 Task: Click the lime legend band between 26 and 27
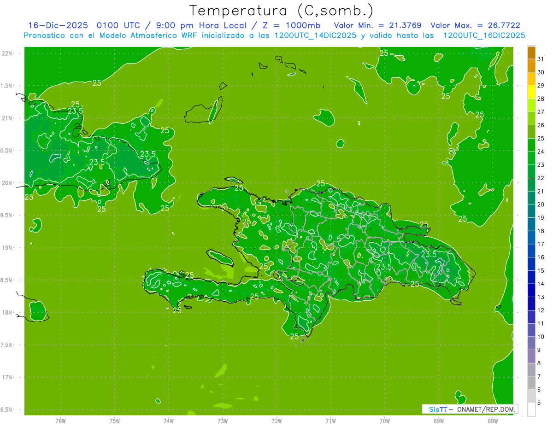pos(531,118)
